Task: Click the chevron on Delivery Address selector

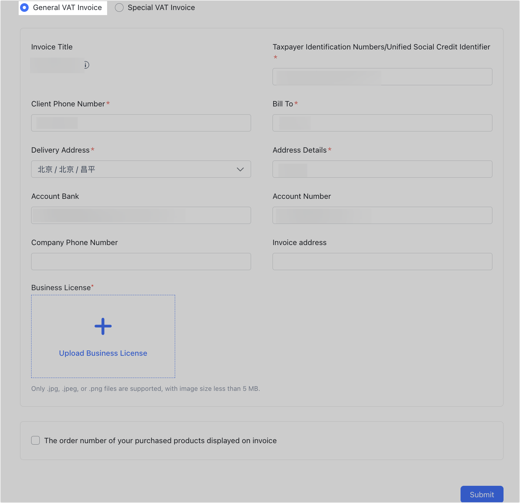Action: pyautogui.click(x=240, y=169)
